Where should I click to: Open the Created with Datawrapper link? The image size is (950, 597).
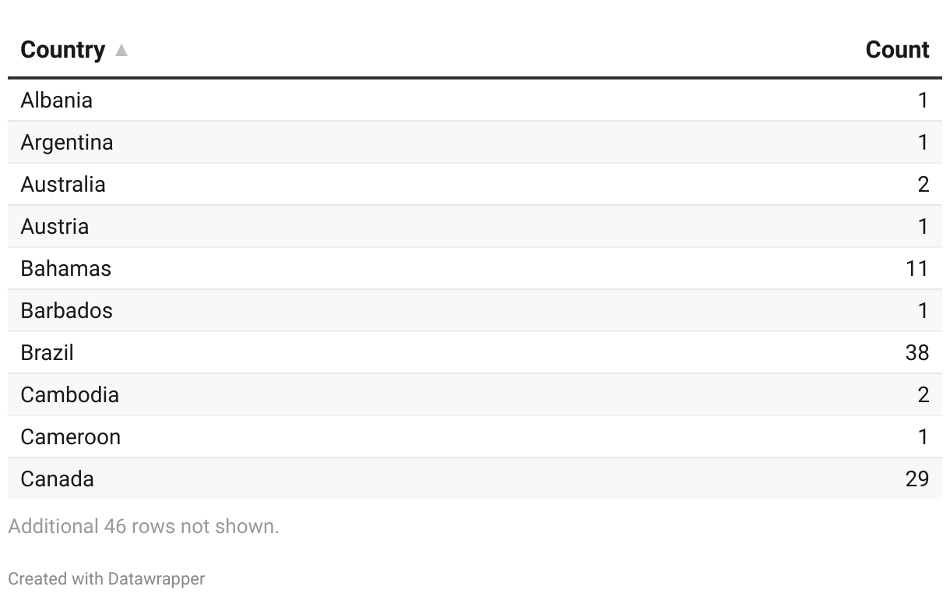[107, 579]
